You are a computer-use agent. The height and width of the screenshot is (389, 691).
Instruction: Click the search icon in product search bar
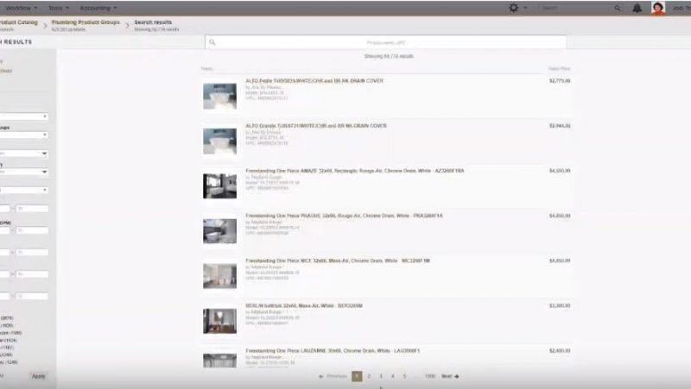tap(212, 41)
